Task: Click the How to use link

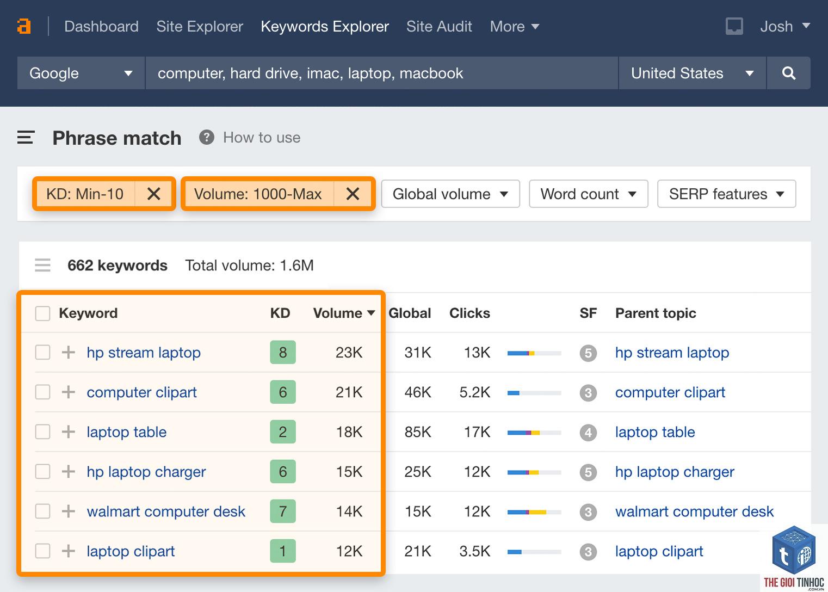Action: (x=262, y=137)
